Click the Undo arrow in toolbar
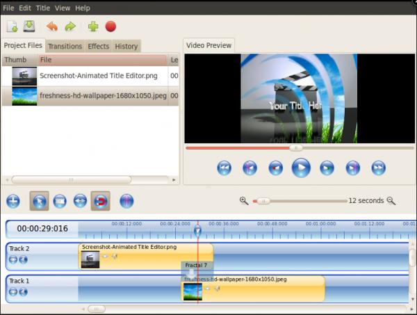The width and height of the screenshot is (417, 315). tap(52, 26)
